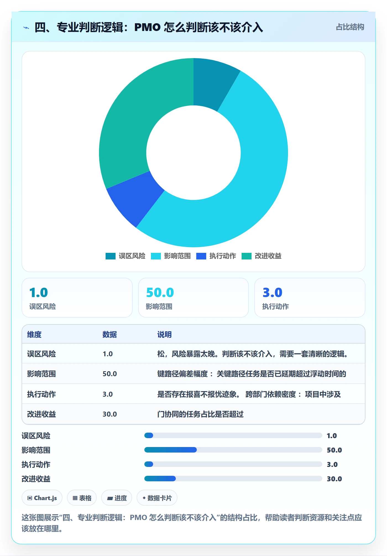The width and height of the screenshot is (387, 556).
Task: Click the lightning icon beside the heading
Action: (26, 27)
